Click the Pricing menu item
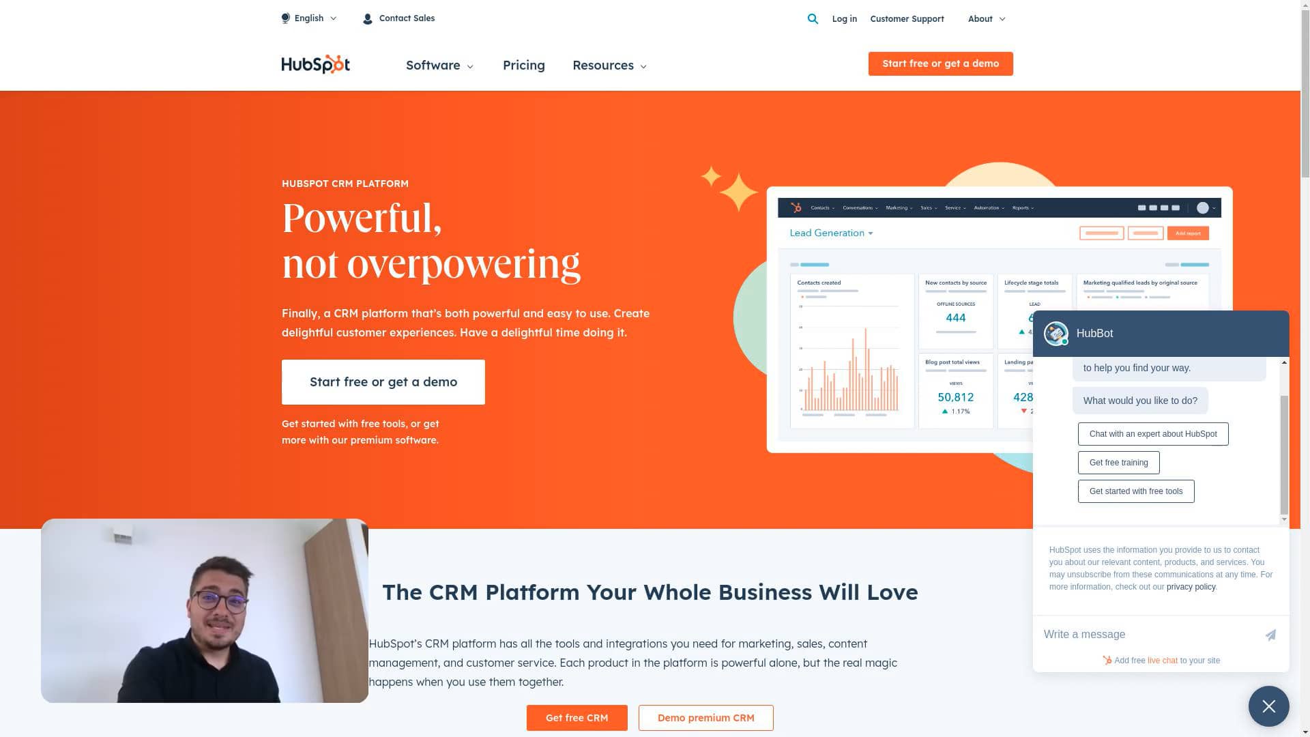This screenshot has height=737, width=1310. [x=523, y=65]
